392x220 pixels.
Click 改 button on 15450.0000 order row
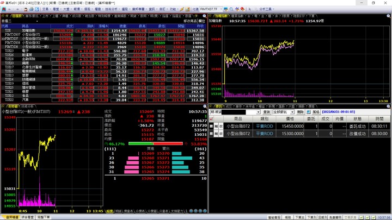click(220, 126)
